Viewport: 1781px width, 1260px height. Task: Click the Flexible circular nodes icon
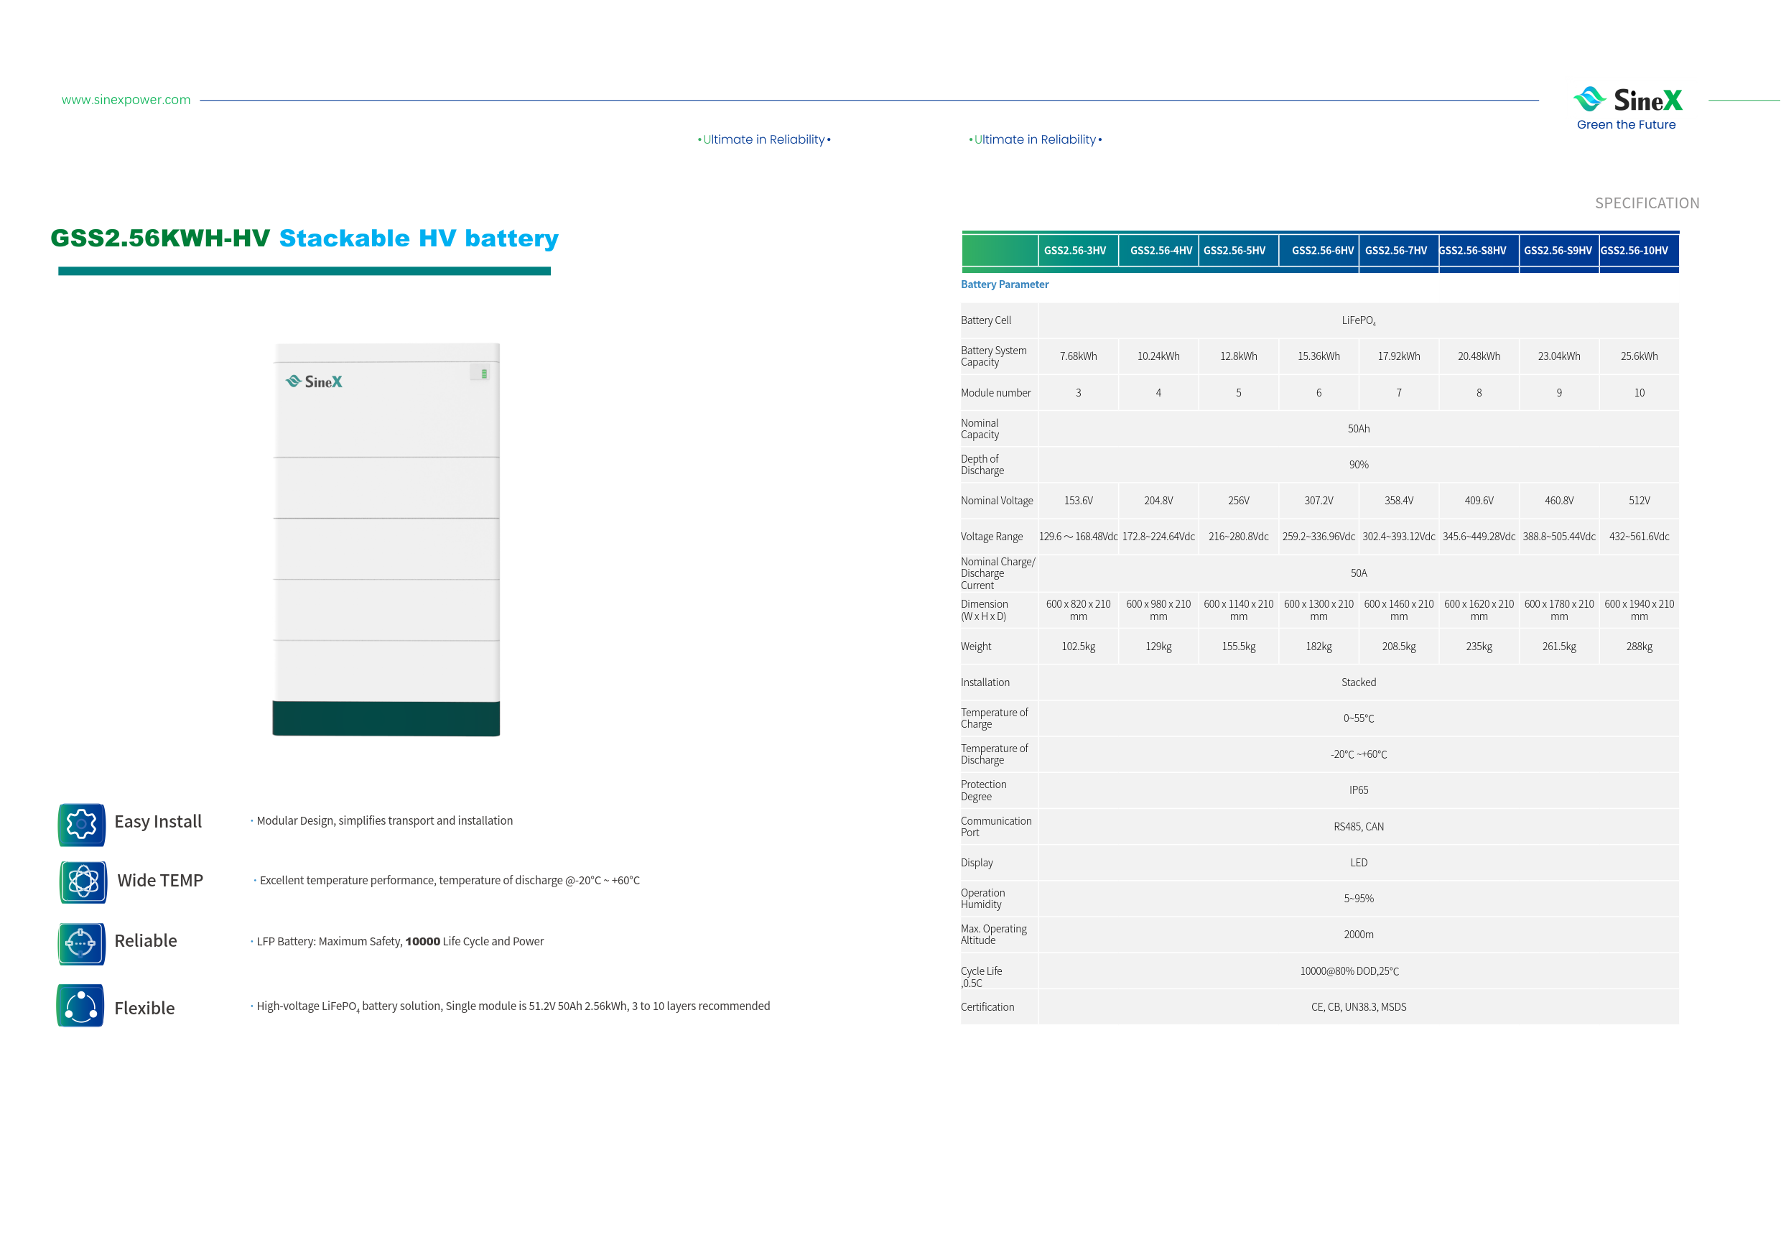[80, 1006]
